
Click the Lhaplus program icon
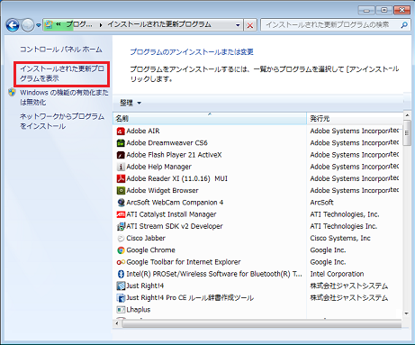point(121,310)
